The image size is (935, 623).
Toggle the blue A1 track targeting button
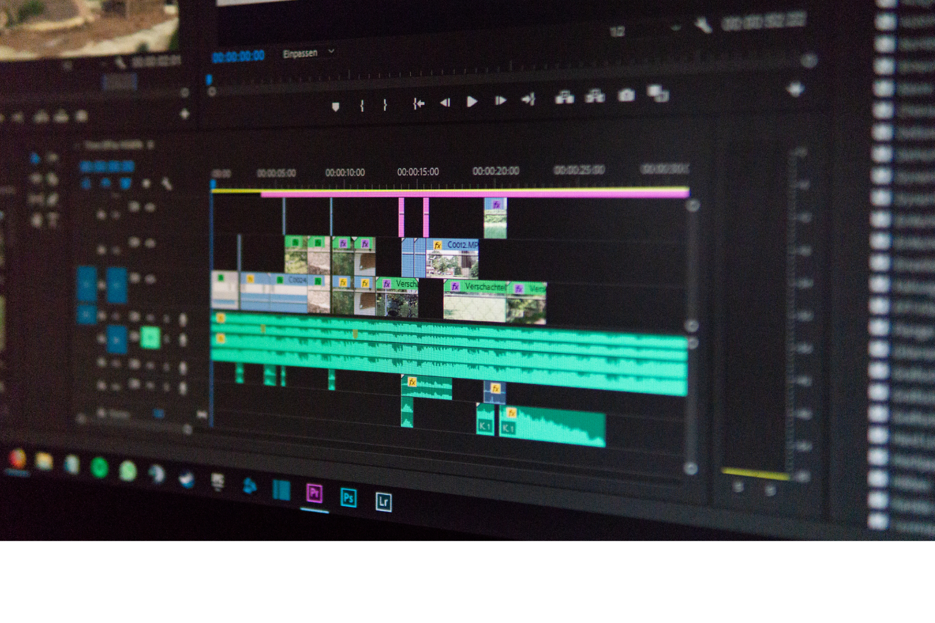pyautogui.click(x=116, y=339)
